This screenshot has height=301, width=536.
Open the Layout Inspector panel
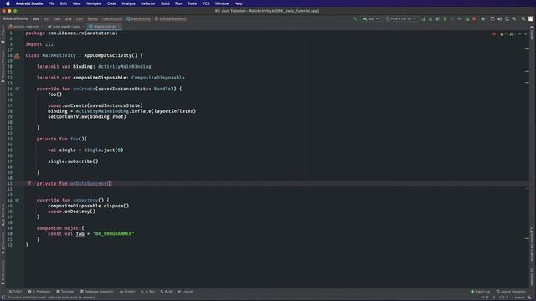[x=511, y=292]
